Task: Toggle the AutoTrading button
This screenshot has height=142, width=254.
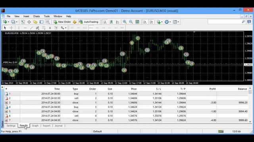Action: tap(89, 22)
